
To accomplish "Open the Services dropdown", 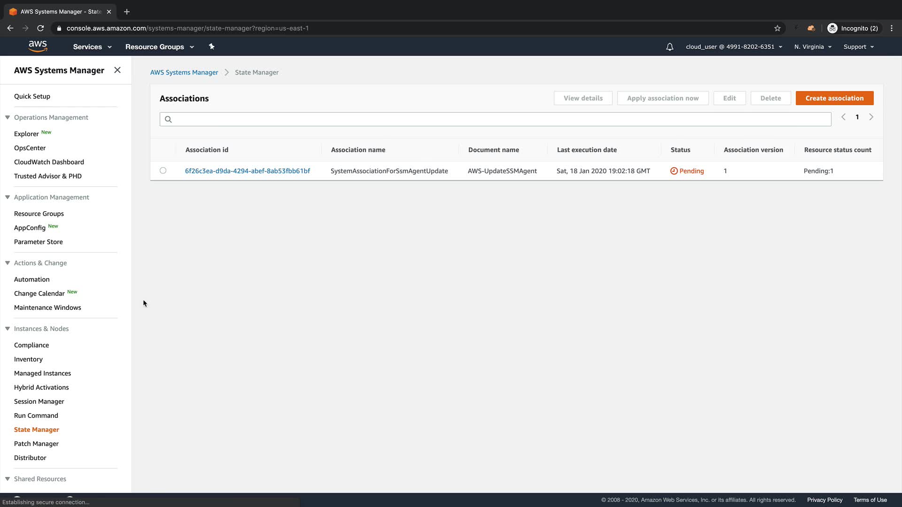I will click(92, 47).
